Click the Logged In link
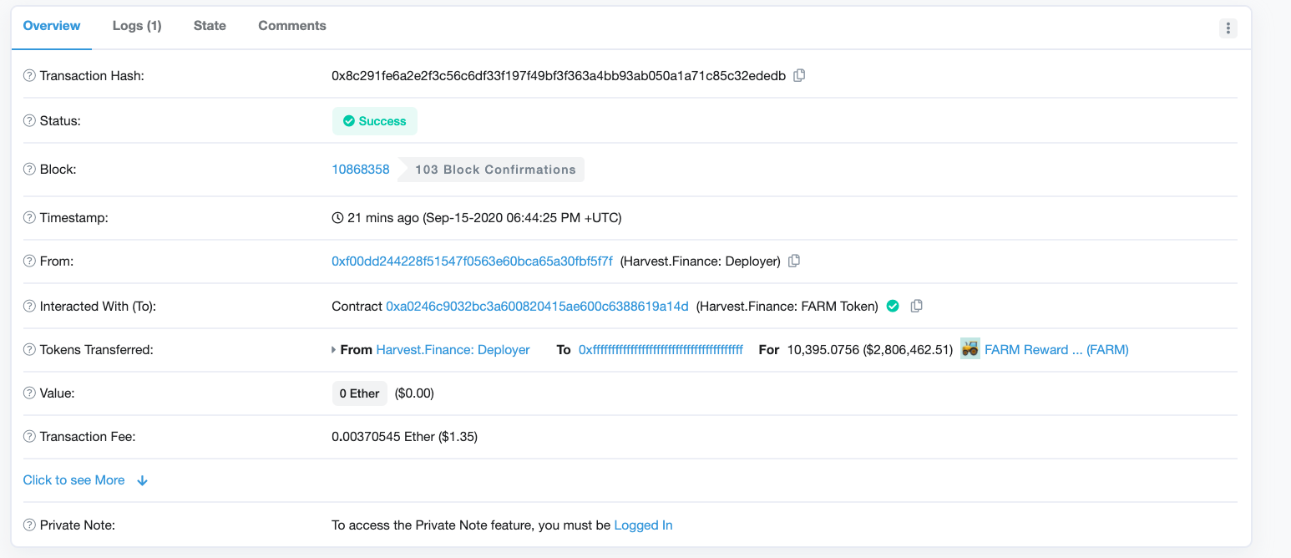Image resolution: width=1291 pixels, height=558 pixels. (643, 525)
